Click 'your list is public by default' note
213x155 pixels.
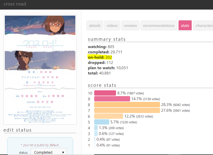40,145
